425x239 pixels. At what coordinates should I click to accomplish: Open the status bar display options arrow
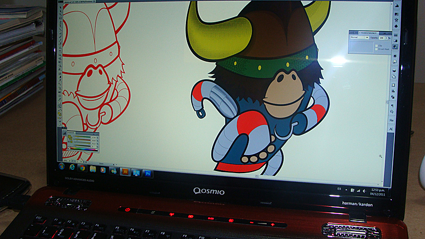pyautogui.click(x=113, y=165)
